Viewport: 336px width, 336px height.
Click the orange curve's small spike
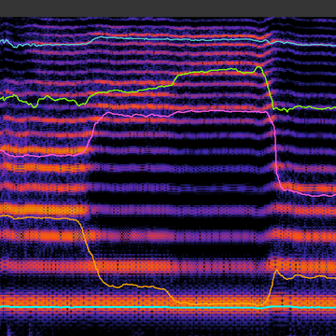(x=276, y=271)
